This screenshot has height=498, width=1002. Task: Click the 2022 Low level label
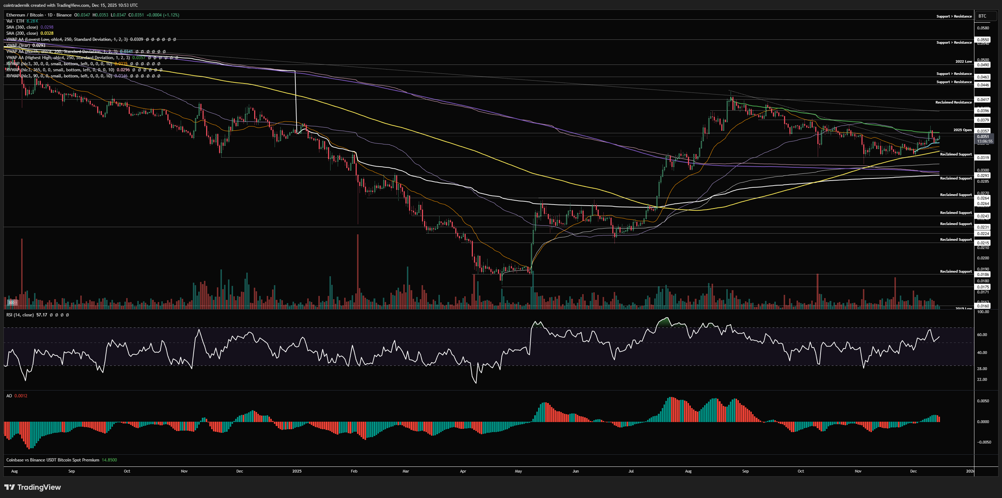pos(964,61)
